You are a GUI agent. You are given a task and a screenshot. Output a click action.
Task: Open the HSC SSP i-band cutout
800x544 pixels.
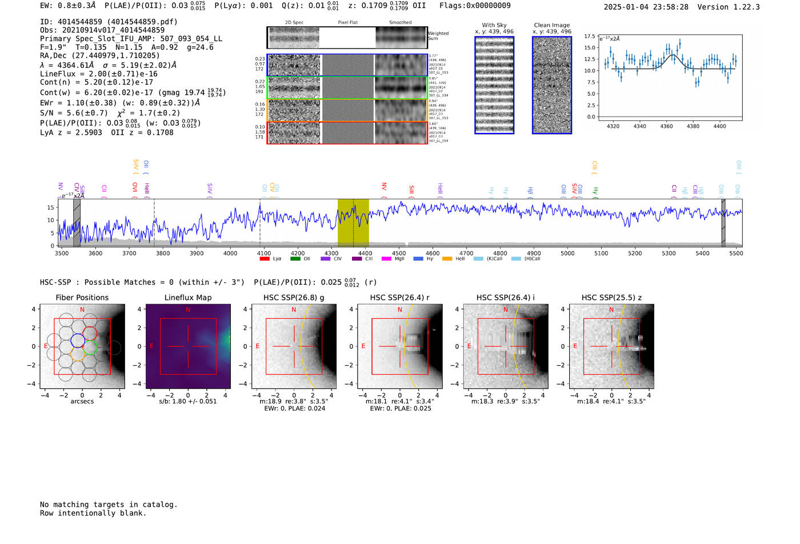(x=506, y=346)
